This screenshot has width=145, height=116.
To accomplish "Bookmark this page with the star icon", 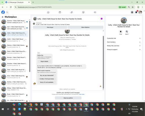I will (x=133, y=7).
